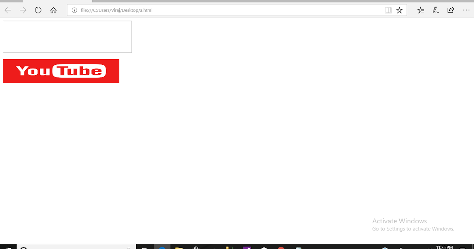Click the empty video placeholder box
This screenshot has width=474, height=249.
[67, 36]
